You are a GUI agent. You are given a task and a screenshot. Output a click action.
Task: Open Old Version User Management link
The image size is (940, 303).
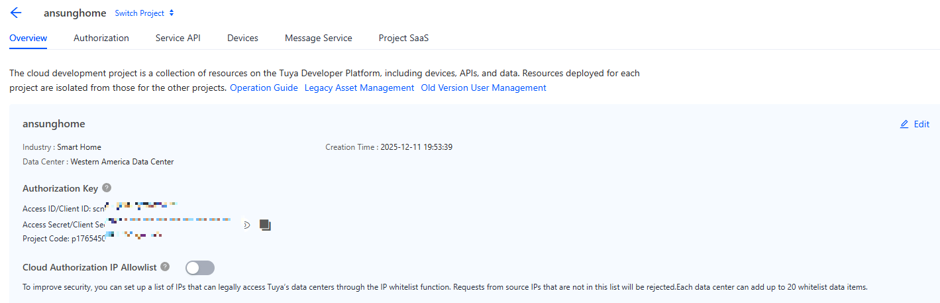pyautogui.click(x=484, y=88)
